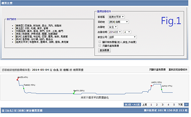Image resolution: width=191 pixels, height=117 pixels.
Task: Jump to results page 5
Action: click(x=174, y=105)
